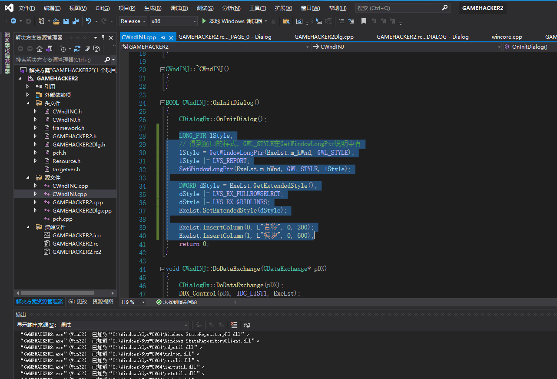557x379 pixels.
Task: Expand the 引用 tree node
Action: [x=28, y=86]
